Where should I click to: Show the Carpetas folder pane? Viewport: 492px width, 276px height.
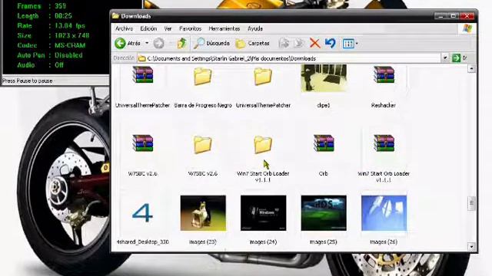[253, 44]
